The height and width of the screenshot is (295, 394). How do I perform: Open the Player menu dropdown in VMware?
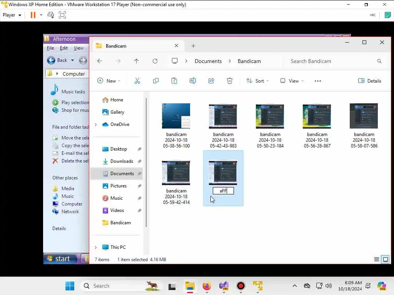coord(12,15)
